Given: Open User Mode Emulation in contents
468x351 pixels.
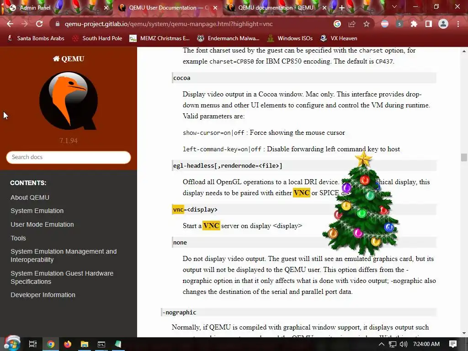Looking at the screenshot, I should [42, 224].
